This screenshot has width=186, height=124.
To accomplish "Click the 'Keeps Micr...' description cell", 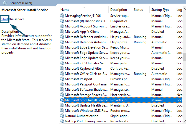I will point(119,47).
